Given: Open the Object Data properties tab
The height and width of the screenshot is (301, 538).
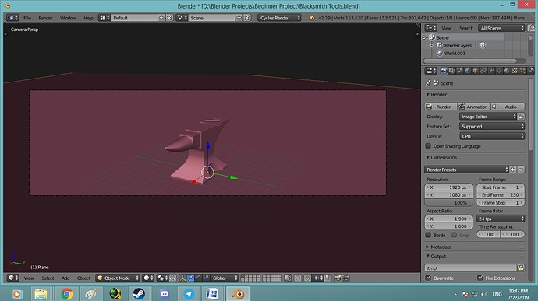Looking at the screenshot, I should [x=499, y=71].
